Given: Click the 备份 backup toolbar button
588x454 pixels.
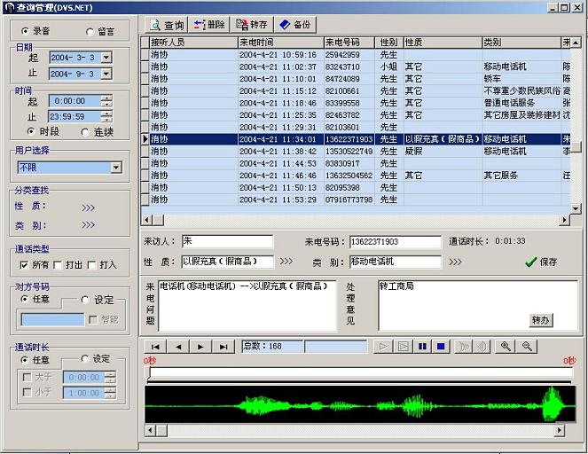Looking at the screenshot, I should pos(295,25).
